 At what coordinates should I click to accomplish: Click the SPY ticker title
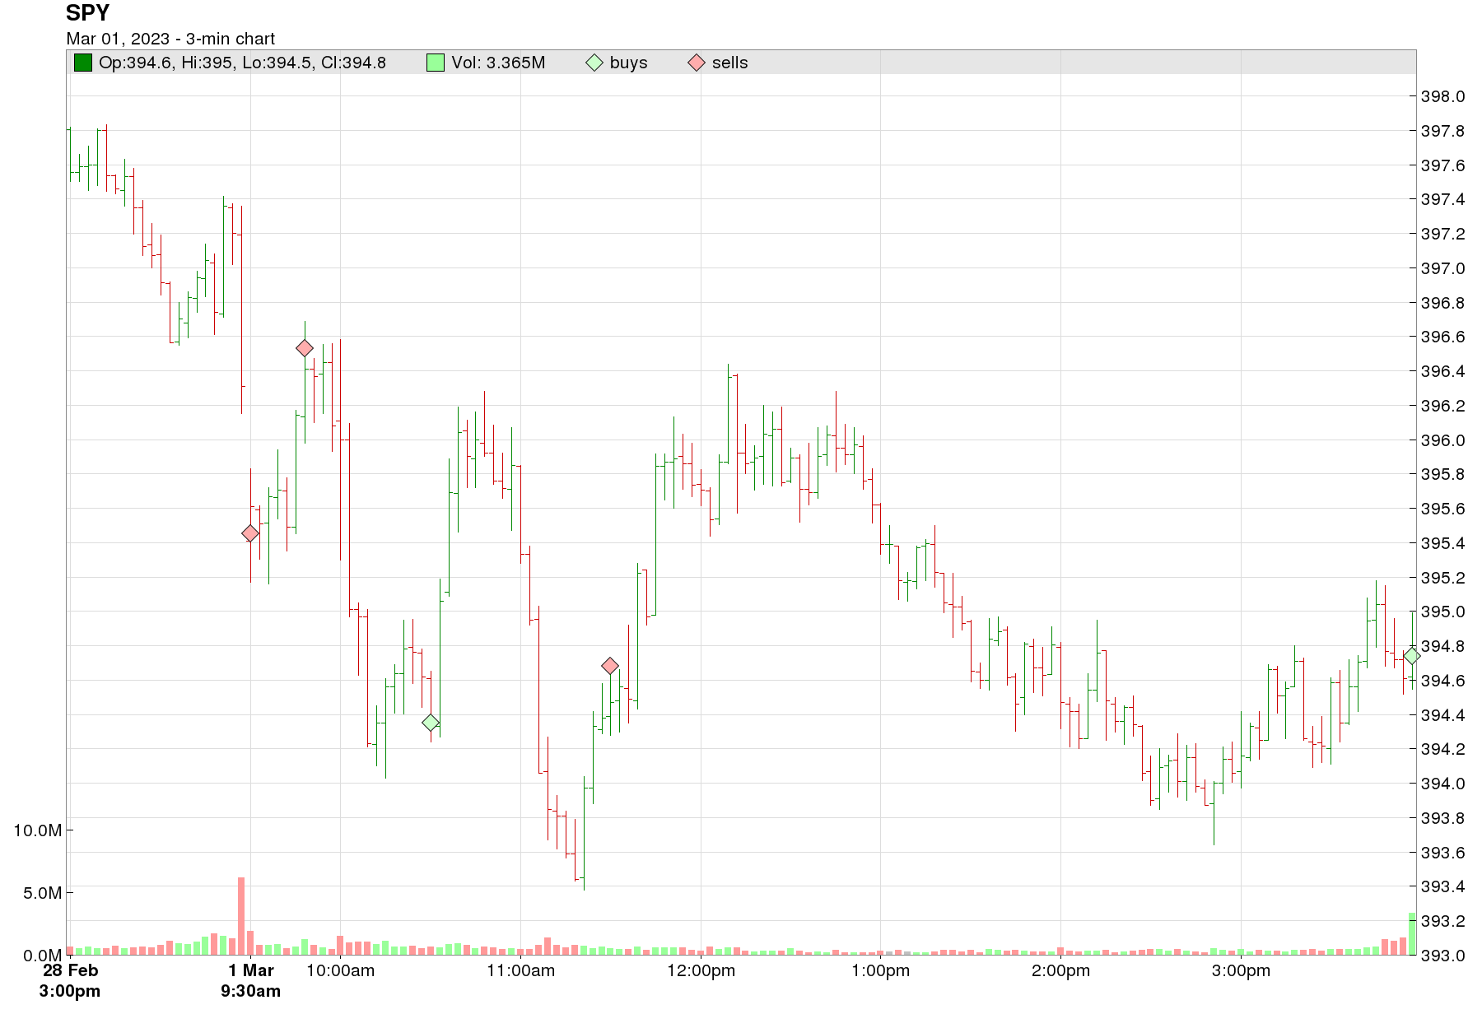87,13
